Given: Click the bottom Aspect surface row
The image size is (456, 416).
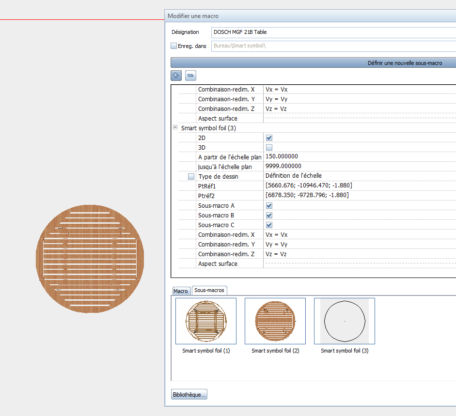Looking at the screenshot, I should pos(317,263).
